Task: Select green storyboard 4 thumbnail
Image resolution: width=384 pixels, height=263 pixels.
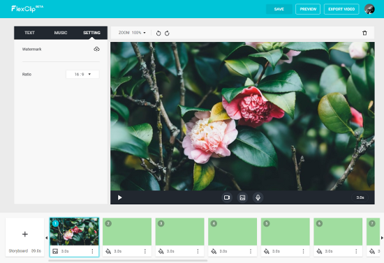Action: (x=232, y=232)
